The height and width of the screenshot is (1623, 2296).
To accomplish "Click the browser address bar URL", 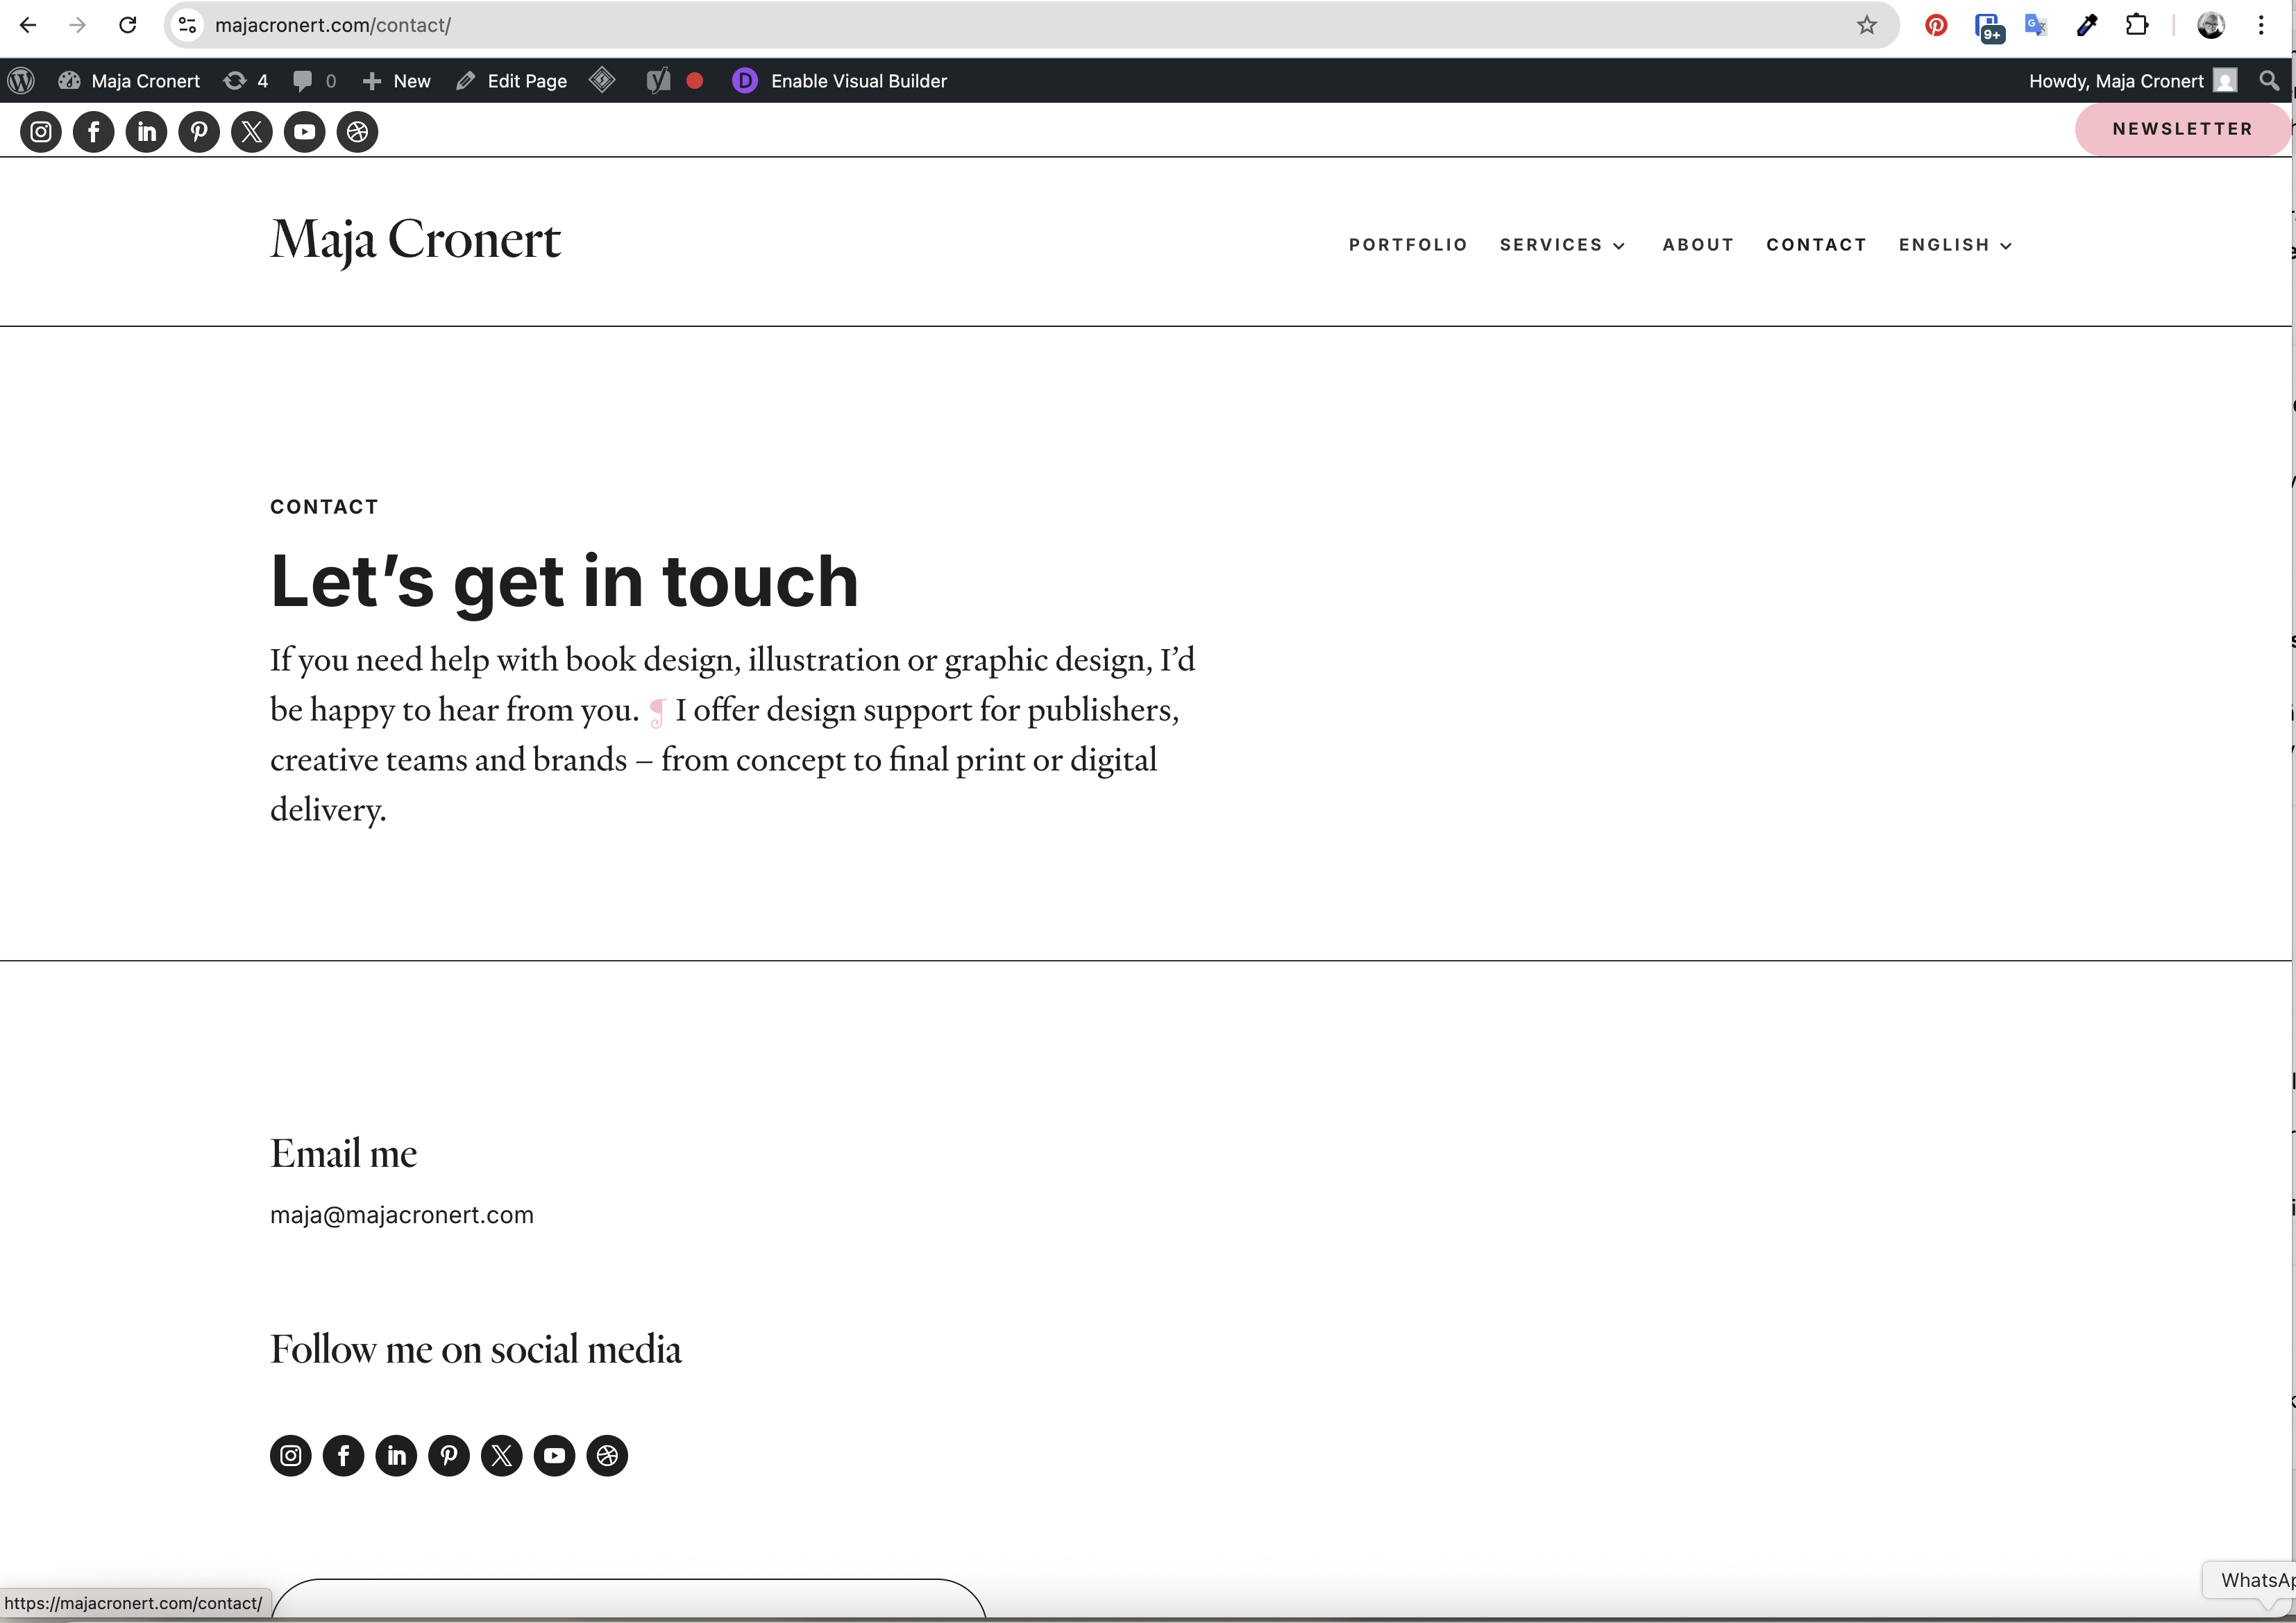I will [x=332, y=25].
